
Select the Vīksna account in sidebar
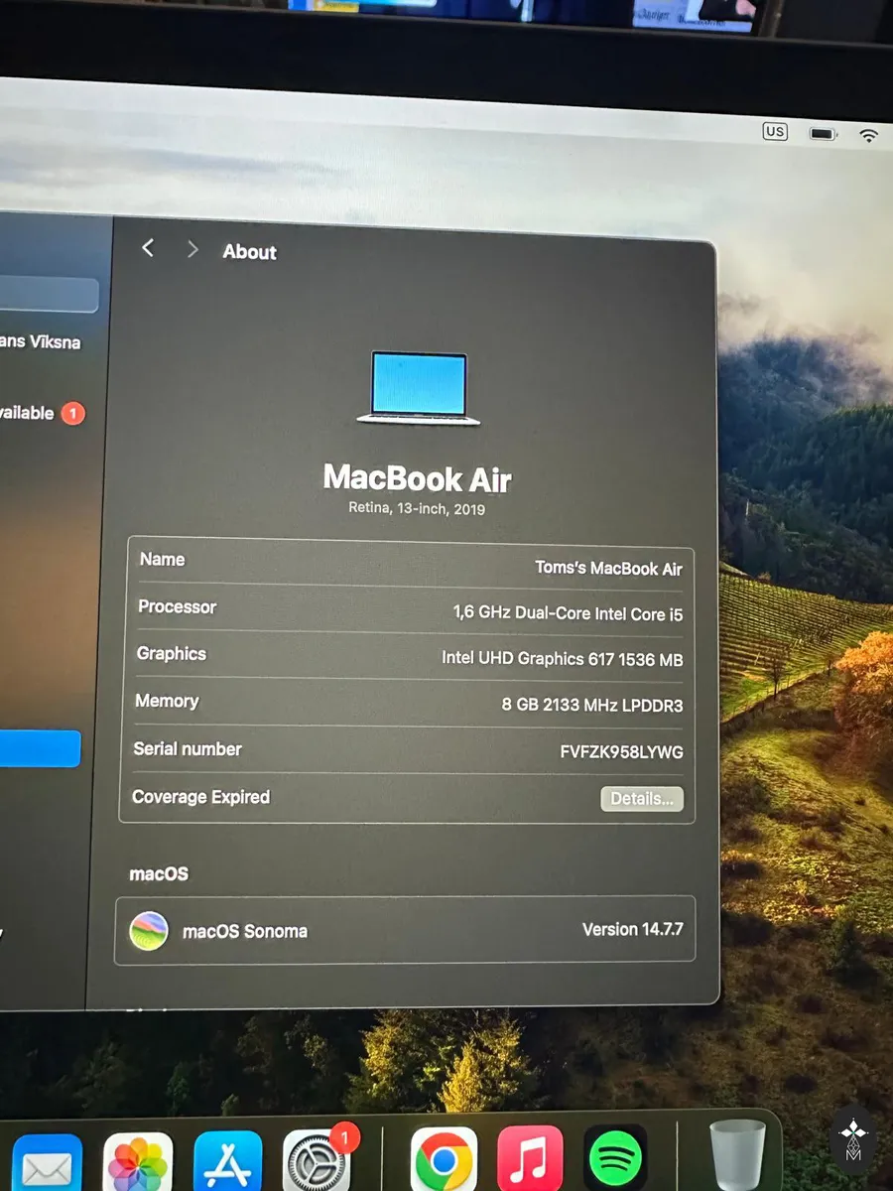coord(40,341)
